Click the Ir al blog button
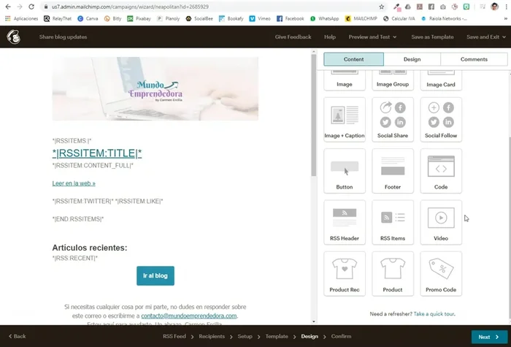The width and height of the screenshot is (511, 347). (155, 276)
